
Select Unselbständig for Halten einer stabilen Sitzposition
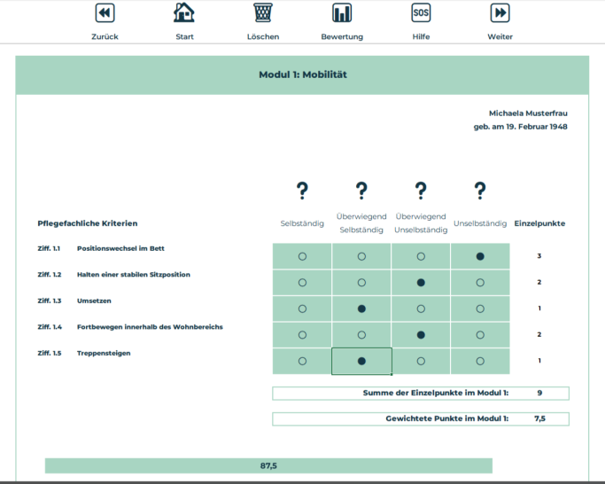(x=480, y=283)
